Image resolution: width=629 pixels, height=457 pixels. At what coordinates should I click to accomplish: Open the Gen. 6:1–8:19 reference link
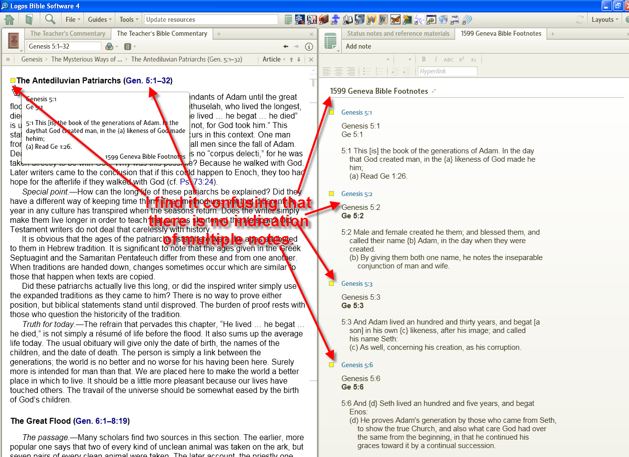(101, 421)
